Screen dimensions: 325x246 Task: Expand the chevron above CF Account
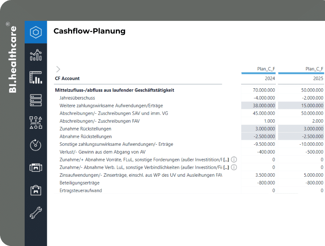58,69
